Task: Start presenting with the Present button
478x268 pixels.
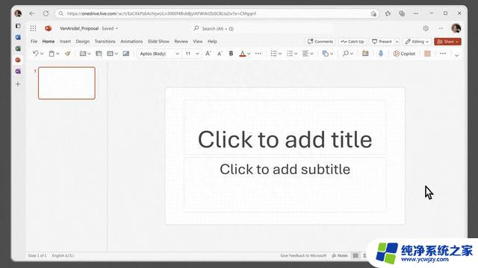Action: coord(382,42)
